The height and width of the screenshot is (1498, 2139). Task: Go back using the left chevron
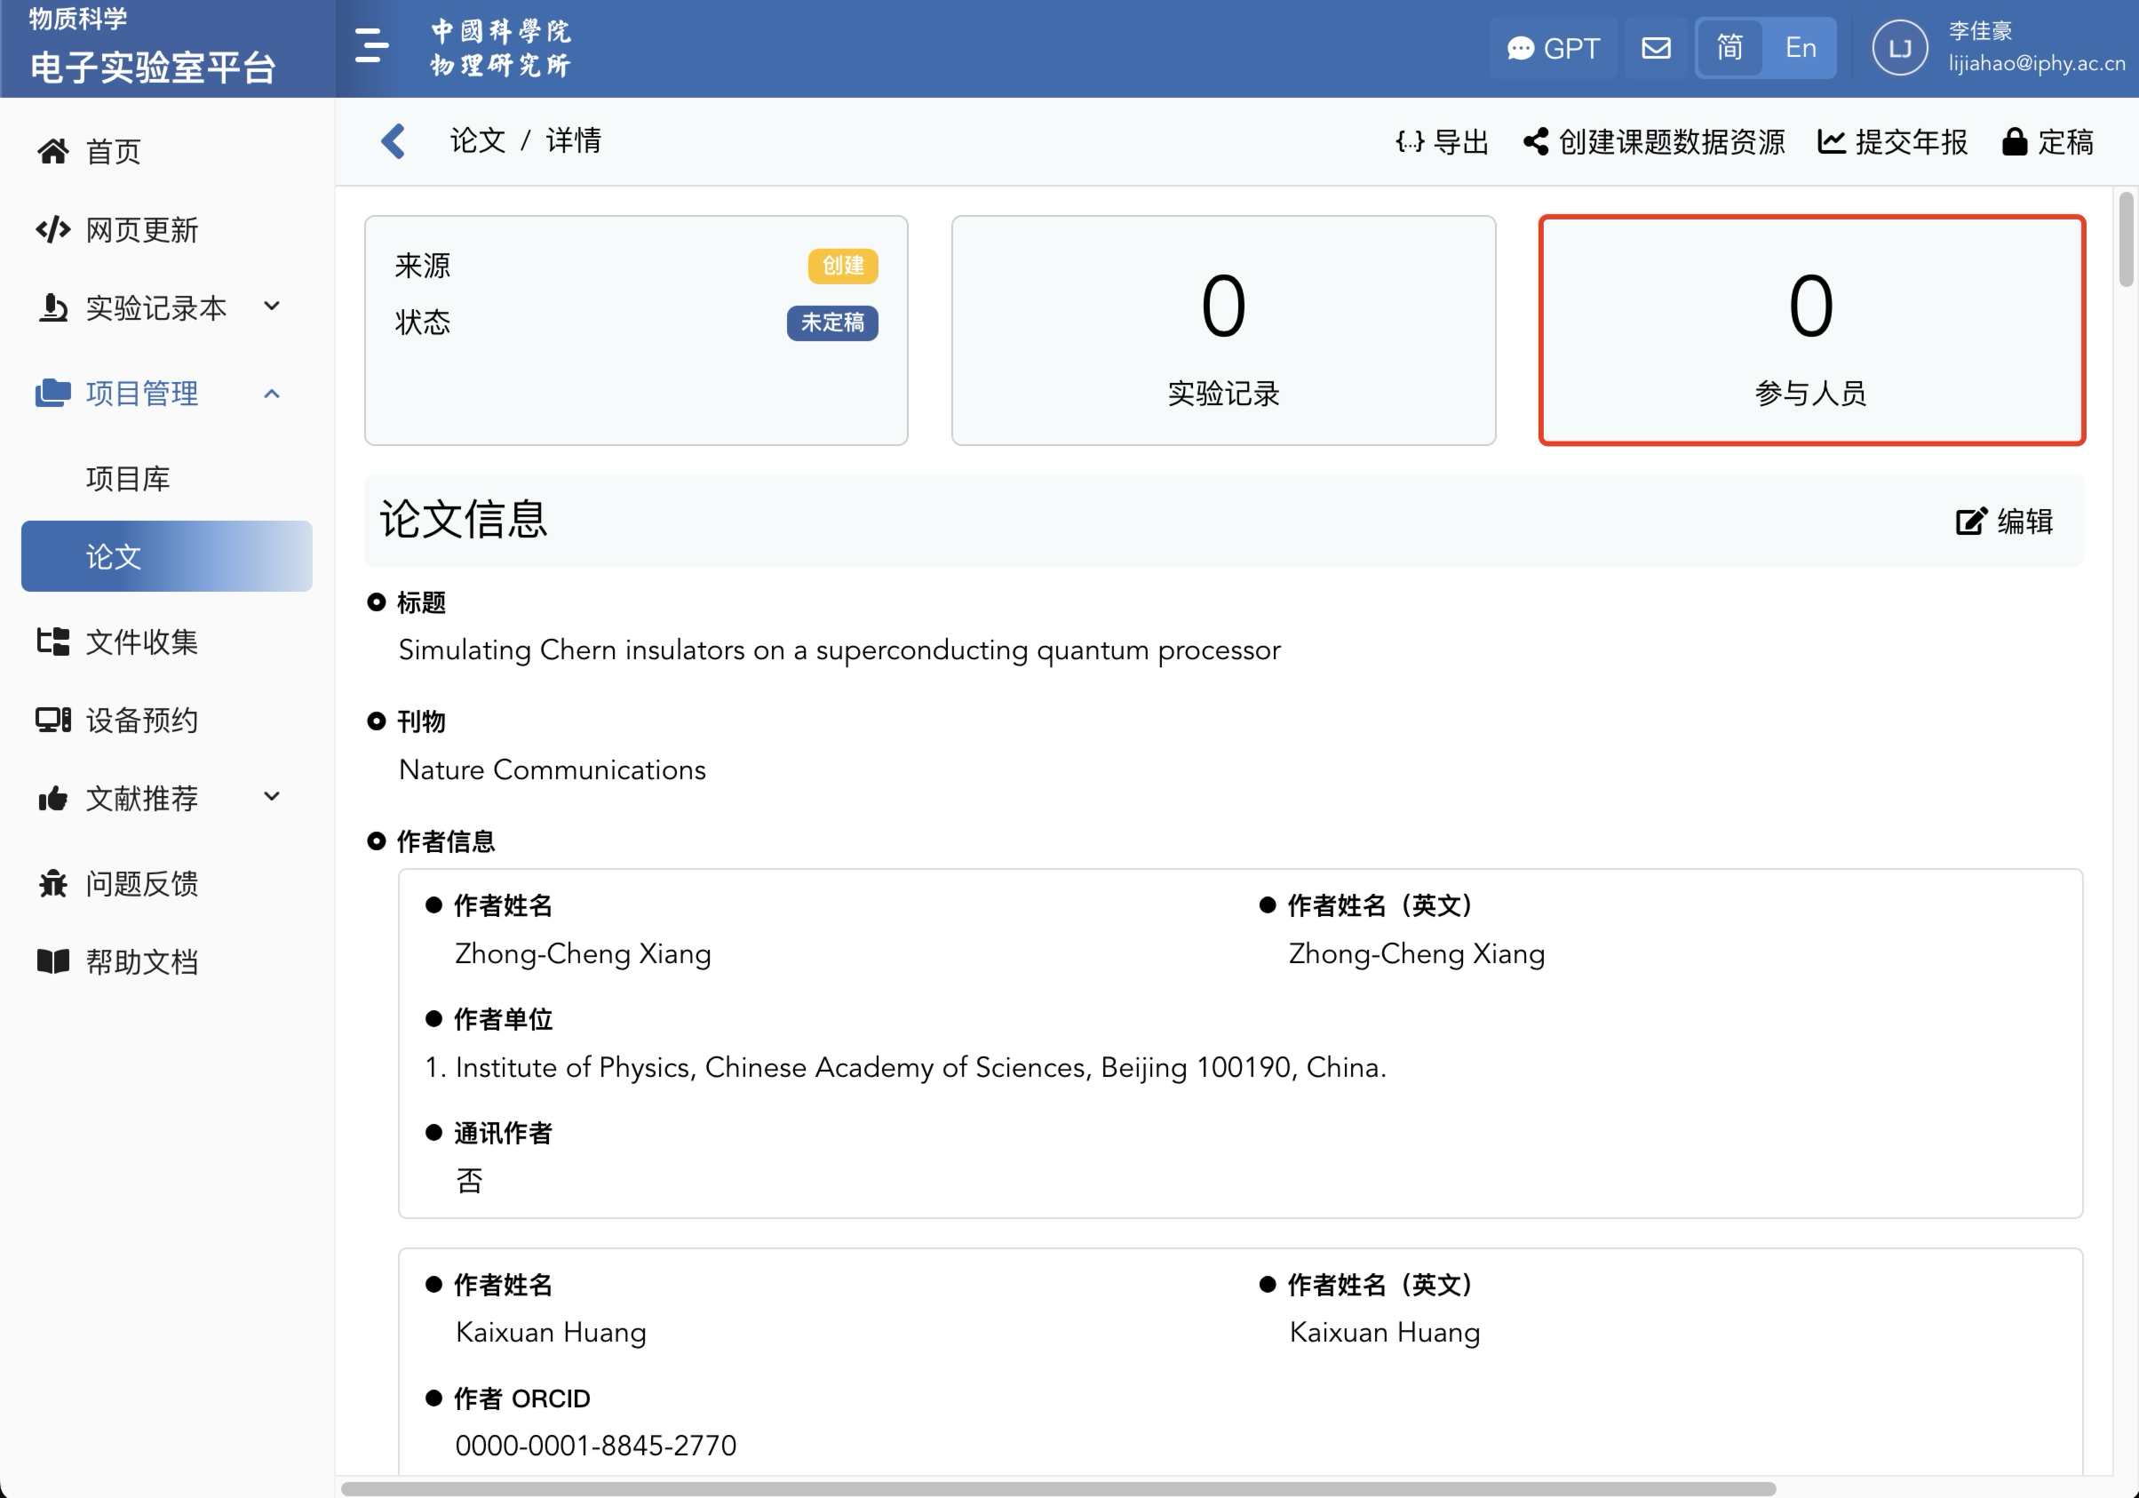[x=394, y=140]
